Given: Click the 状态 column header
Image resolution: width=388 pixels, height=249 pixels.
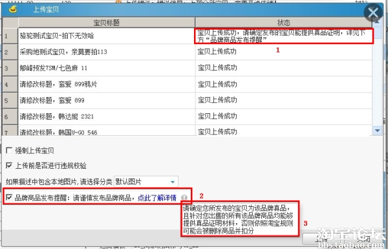Looking at the screenshot, I should coord(284,23).
